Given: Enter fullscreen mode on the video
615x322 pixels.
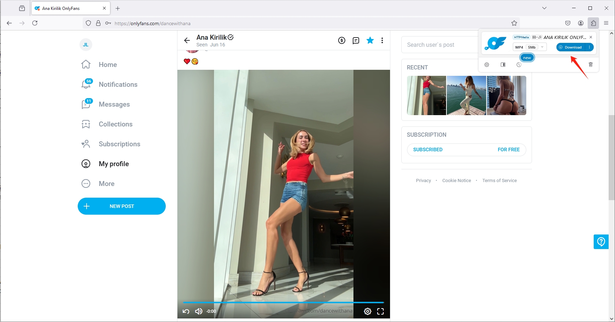Looking at the screenshot, I should (x=380, y=311).
